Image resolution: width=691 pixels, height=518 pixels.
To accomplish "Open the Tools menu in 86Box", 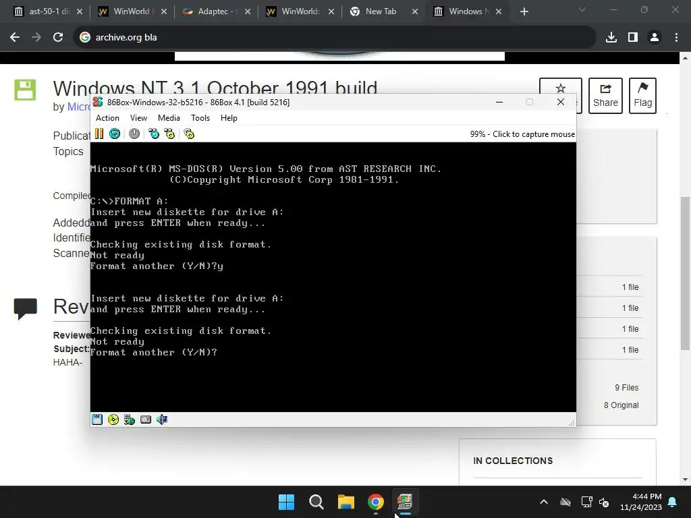I will tap(200, 117).
